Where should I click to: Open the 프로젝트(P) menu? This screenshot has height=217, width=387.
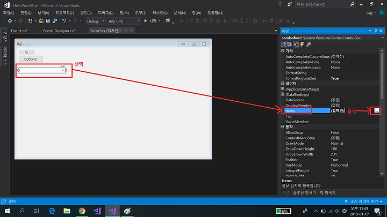64,13
